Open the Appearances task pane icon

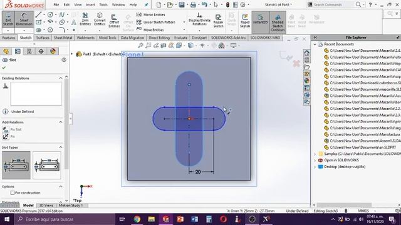click(306, 81)
